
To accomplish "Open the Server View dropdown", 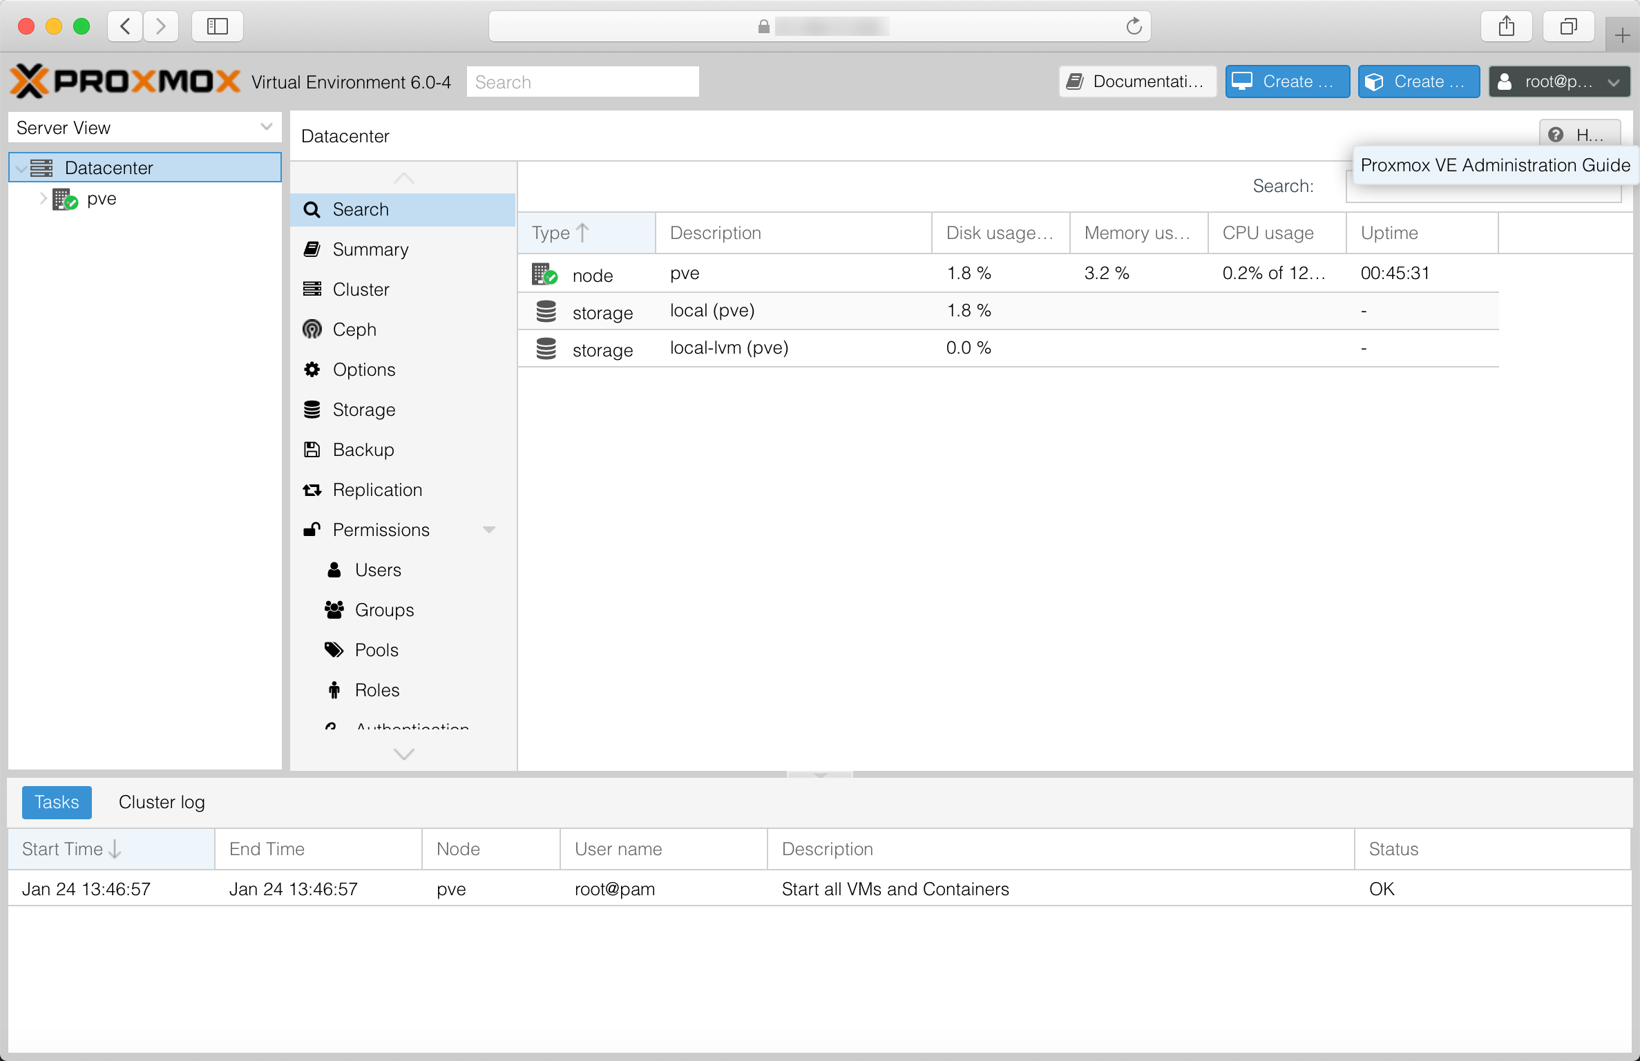I will point(266,127).
